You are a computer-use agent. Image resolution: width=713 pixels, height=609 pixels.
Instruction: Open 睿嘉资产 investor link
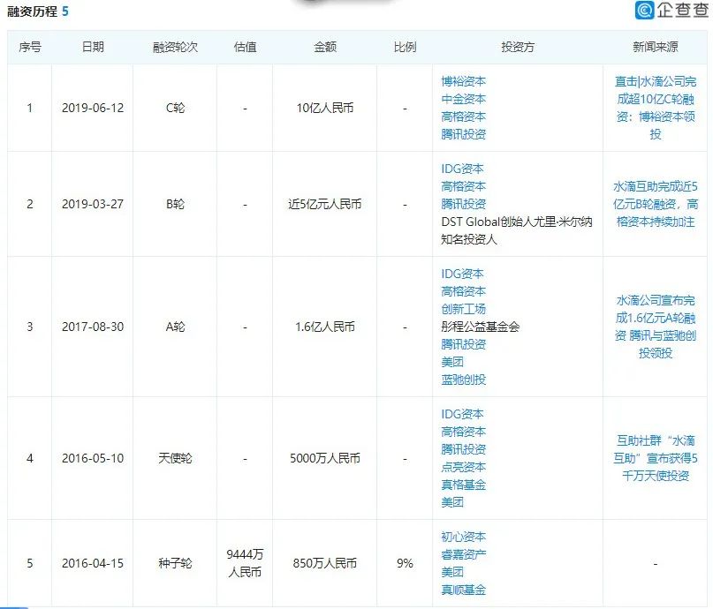click(463, 554)
